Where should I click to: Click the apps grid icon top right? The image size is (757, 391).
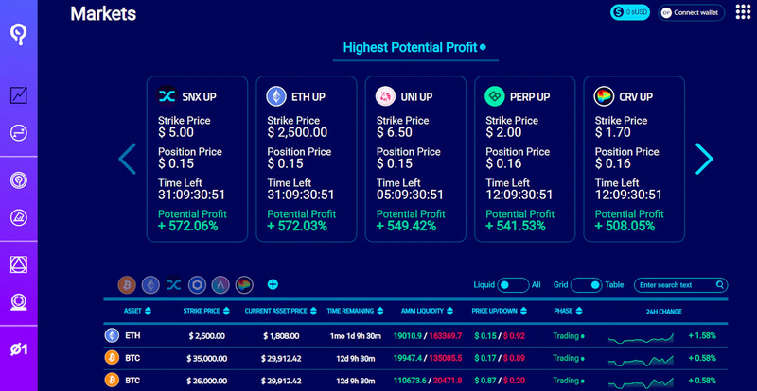pyautogui.click(x=743, y=12)
